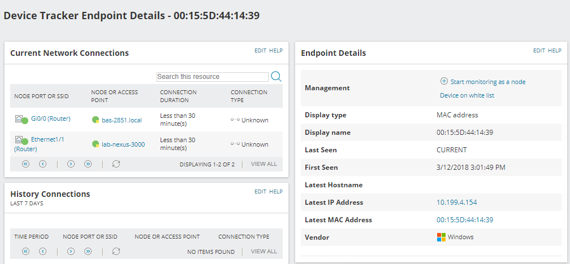
Task: Open the lab-nexus-3000 node link
Action: [x=123, y=144]
